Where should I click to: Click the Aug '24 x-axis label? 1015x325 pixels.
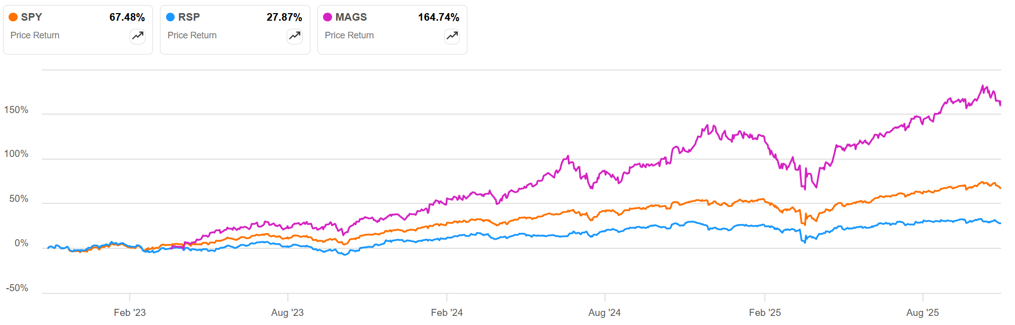click(604, 312)
